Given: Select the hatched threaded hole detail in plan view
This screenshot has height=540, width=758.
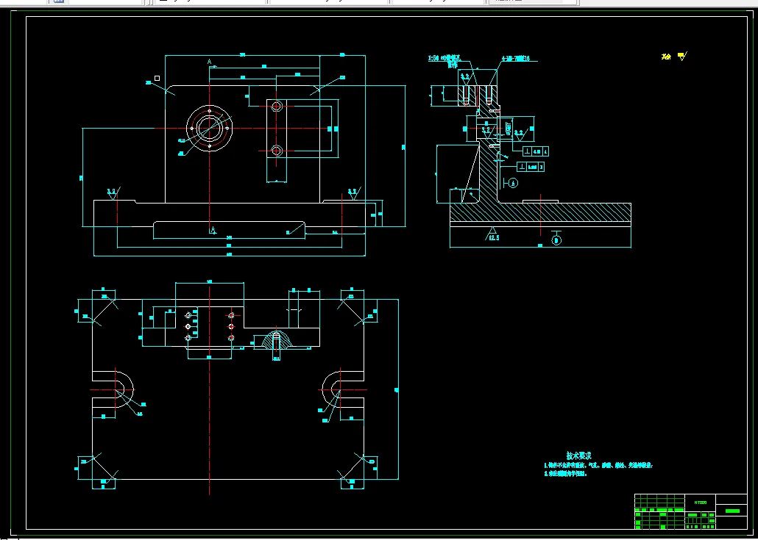Looking at the screenshot, I should (277, 339).
